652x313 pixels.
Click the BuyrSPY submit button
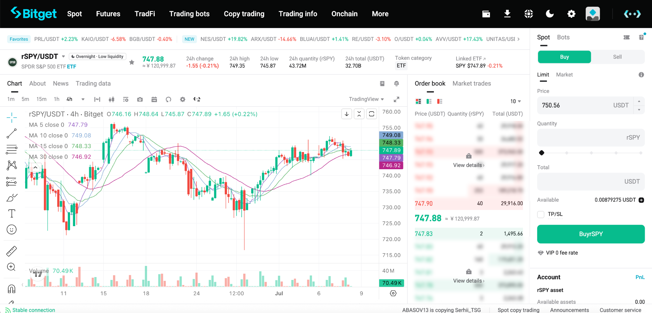591,234
